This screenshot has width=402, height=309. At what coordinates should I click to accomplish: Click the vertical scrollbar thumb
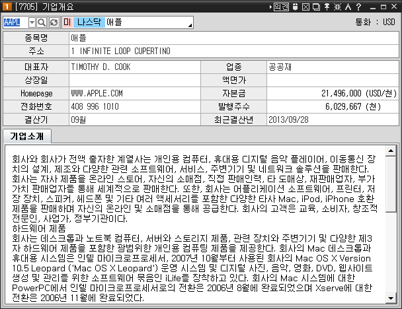point(391,184)
